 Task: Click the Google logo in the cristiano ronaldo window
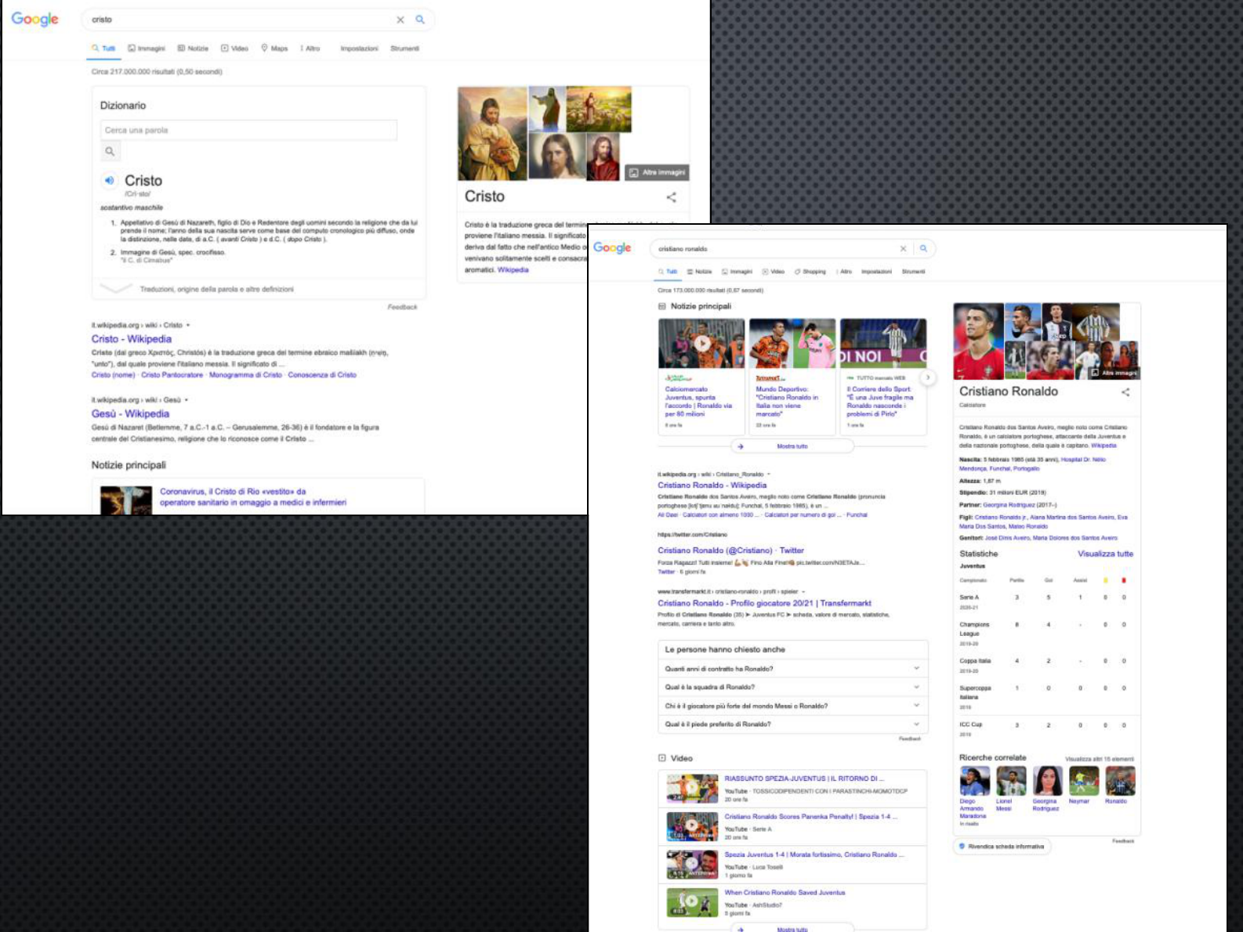point(612,247)
